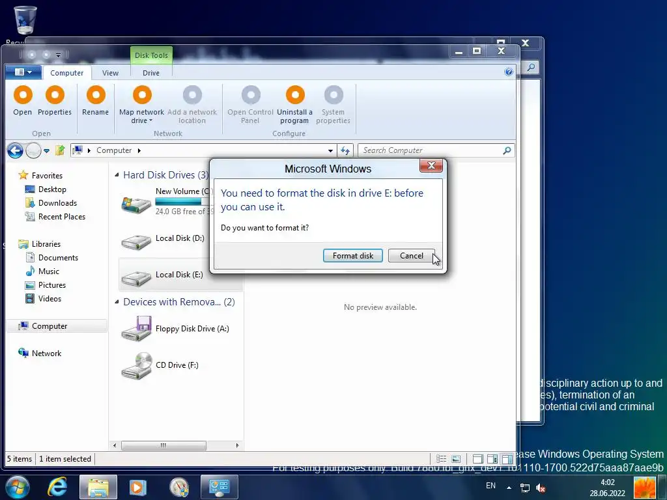Switch to Large icons view in status bar
This screenshot has height=500, width=667.
[x=456, y=459]
